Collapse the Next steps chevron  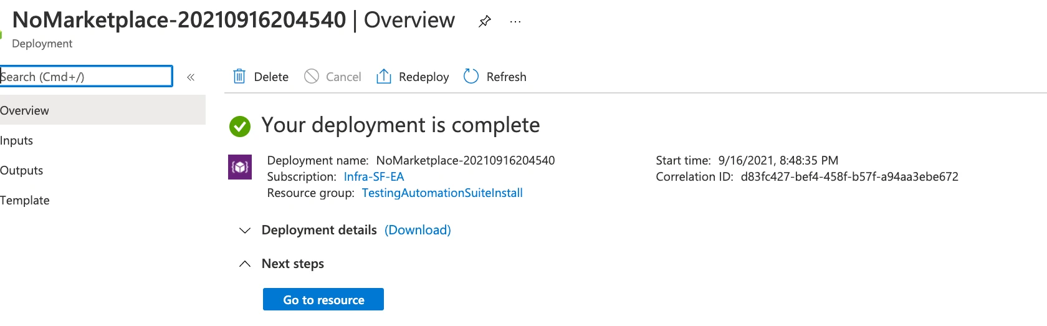[x=245, y=264]
